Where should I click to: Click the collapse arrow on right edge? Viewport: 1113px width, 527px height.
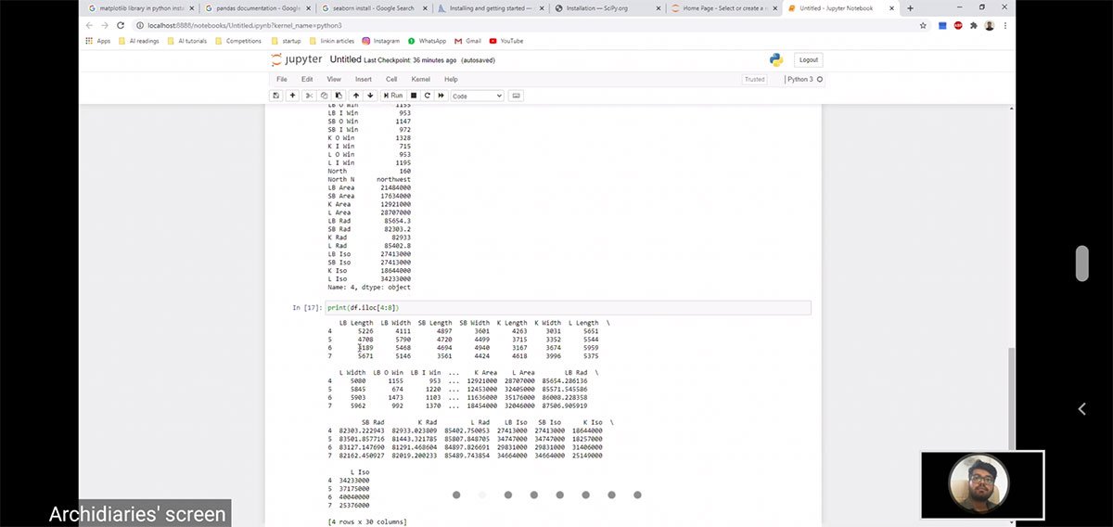pyautogui.click(x=1082, y=408)
